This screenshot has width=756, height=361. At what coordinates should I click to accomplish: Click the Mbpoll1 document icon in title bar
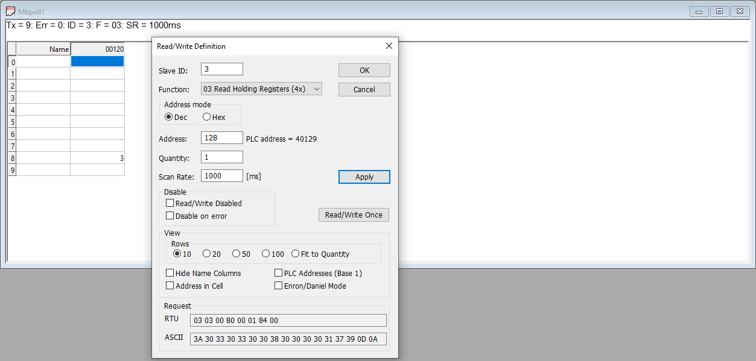point(11,11)
